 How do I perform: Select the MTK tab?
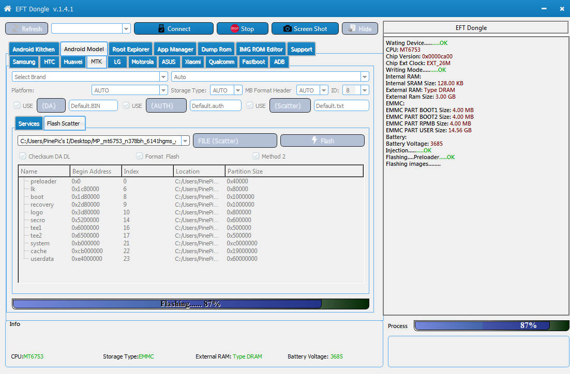click(x=96, y=61)
